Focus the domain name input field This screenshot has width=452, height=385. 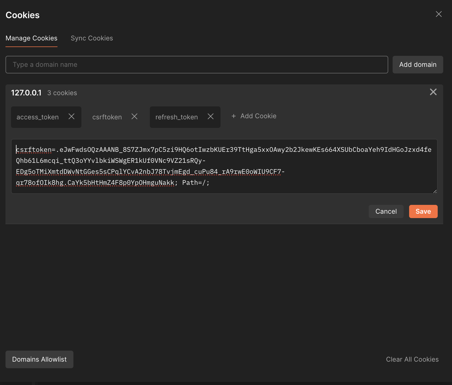tap(197, 65)
